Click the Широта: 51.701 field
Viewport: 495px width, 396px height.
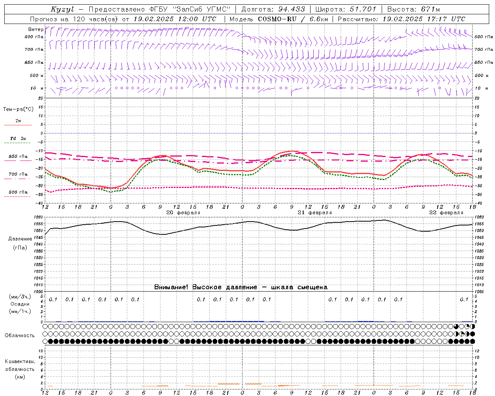[345, 9]
